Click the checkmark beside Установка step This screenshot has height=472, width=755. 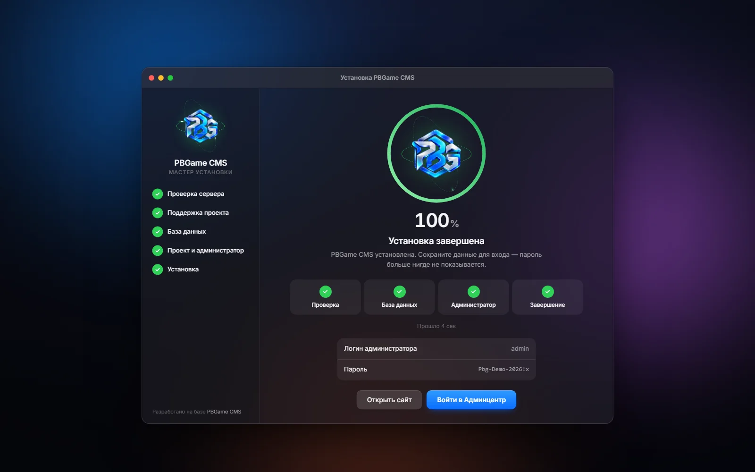point(158,270)
